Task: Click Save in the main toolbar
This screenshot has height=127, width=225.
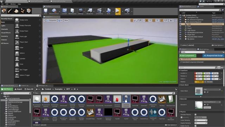Action: (x=46, y=11)
